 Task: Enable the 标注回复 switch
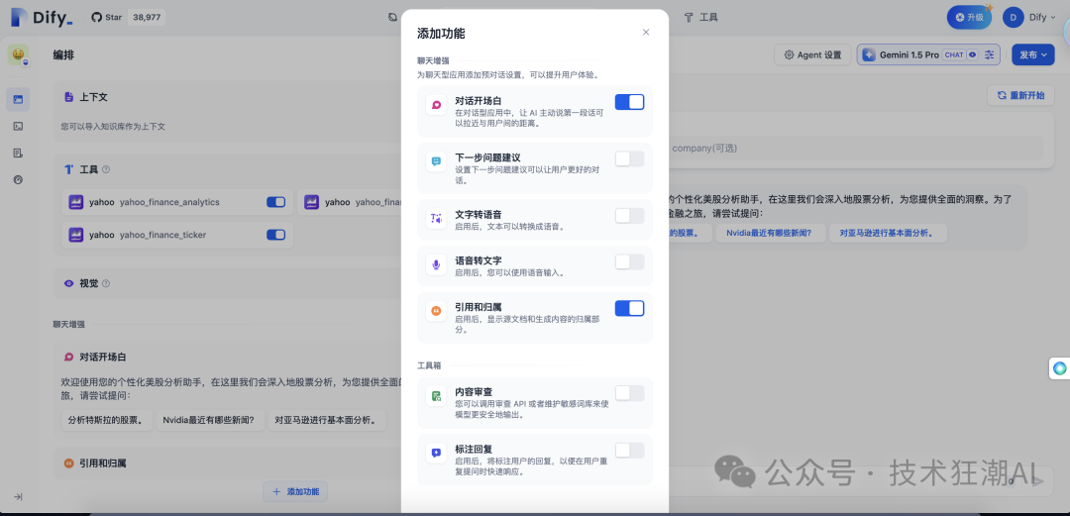(629, 451)
